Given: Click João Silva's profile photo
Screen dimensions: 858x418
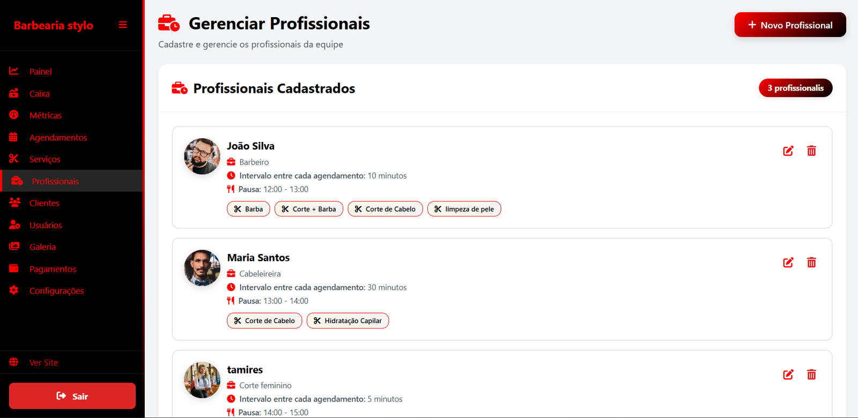Looking at the screenshot, I should [x=202, y=156].
